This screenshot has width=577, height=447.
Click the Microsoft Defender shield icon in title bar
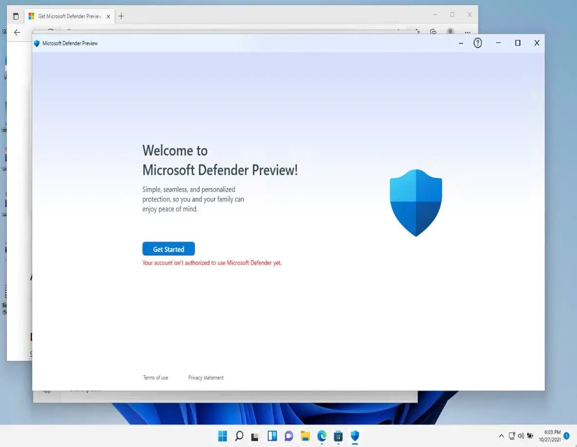(x=37, y=43)
